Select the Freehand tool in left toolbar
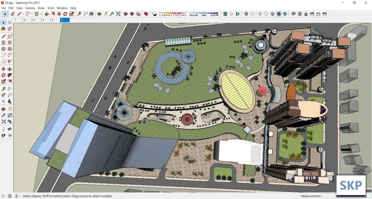372x199 pixels. coord(10,36)
